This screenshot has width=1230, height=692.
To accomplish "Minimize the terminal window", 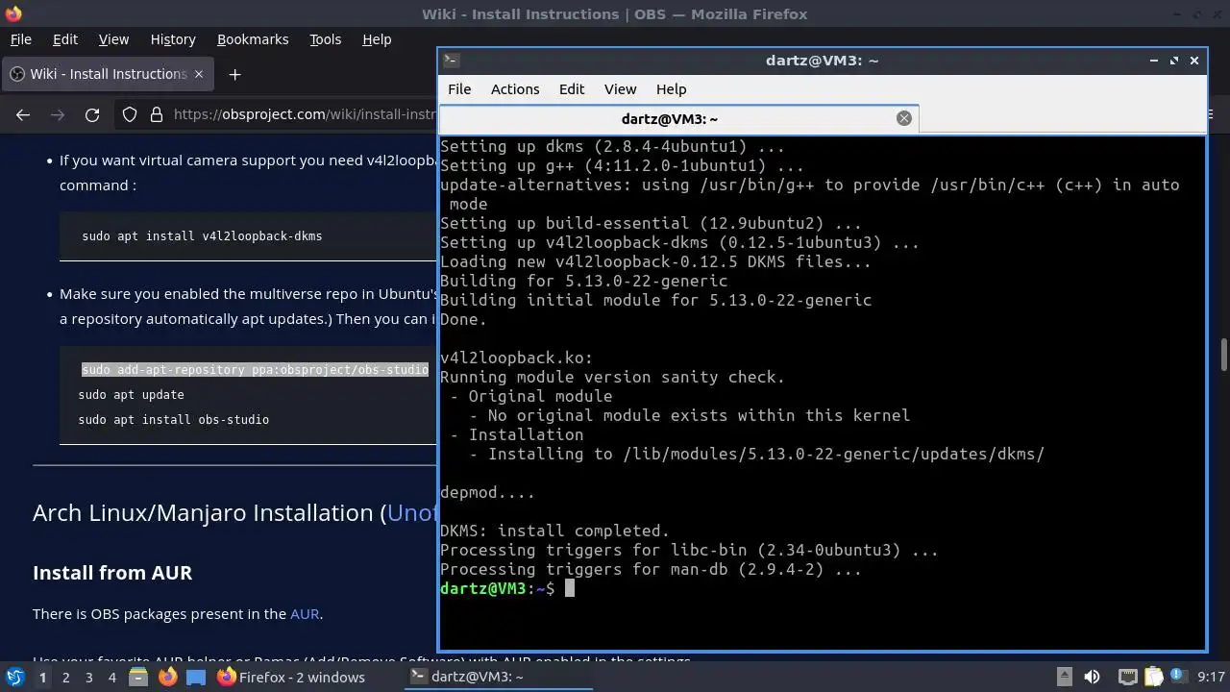I will tap(1153, 60).
